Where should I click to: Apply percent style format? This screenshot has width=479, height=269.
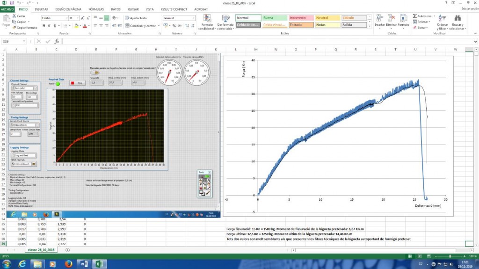[174, 26]
